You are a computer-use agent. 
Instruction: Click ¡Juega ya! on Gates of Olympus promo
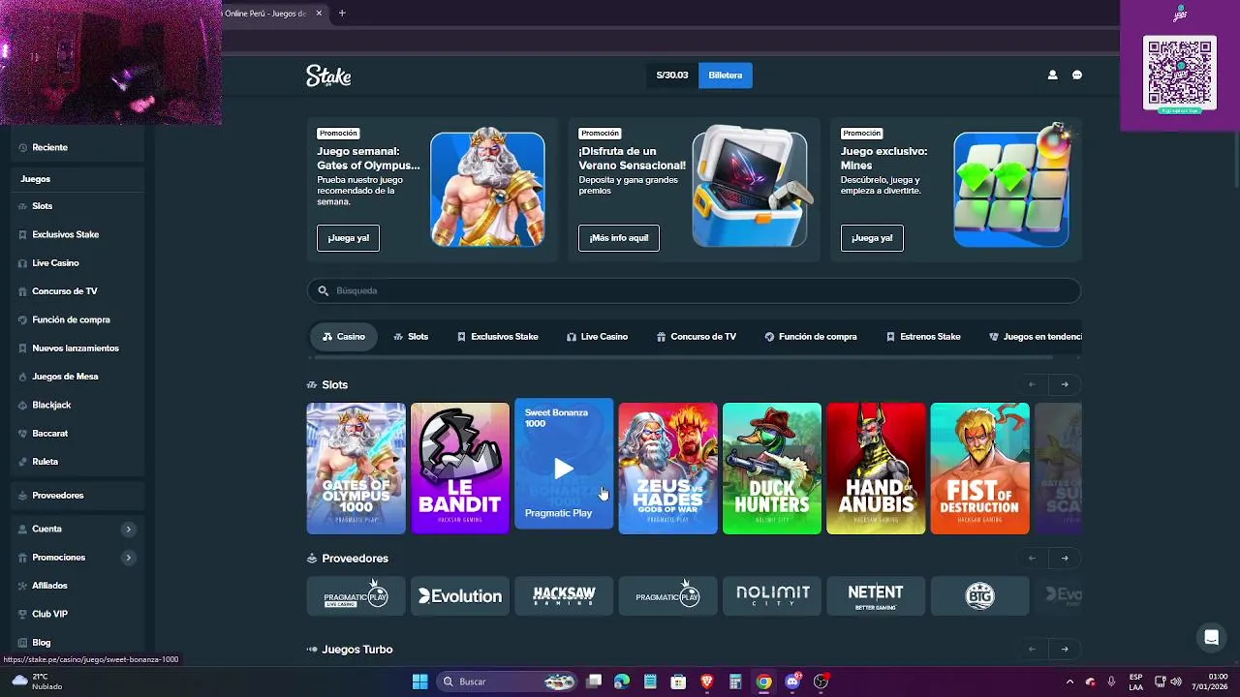click(x=349, y=238)
